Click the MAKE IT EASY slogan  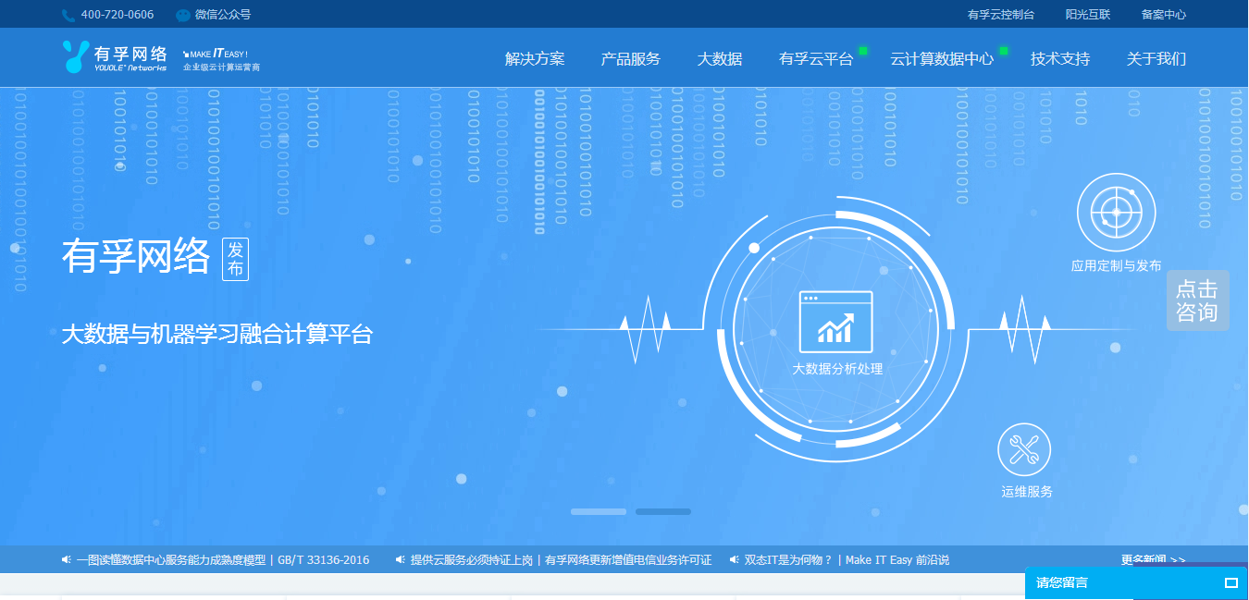point(216,55)
